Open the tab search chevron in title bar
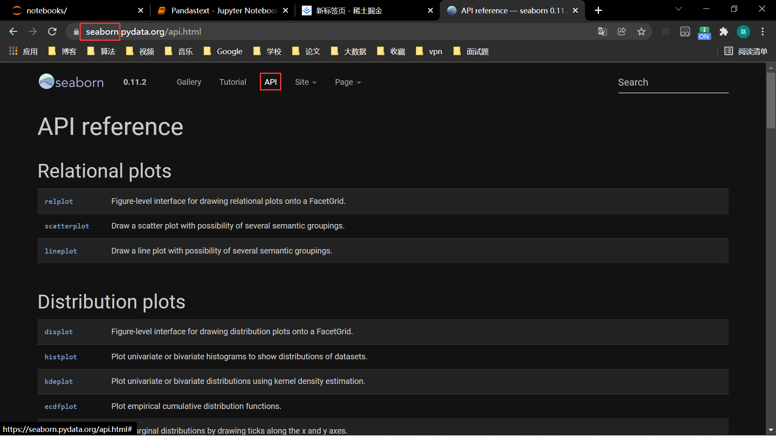776x436 pixels. [x=679, y=9]
